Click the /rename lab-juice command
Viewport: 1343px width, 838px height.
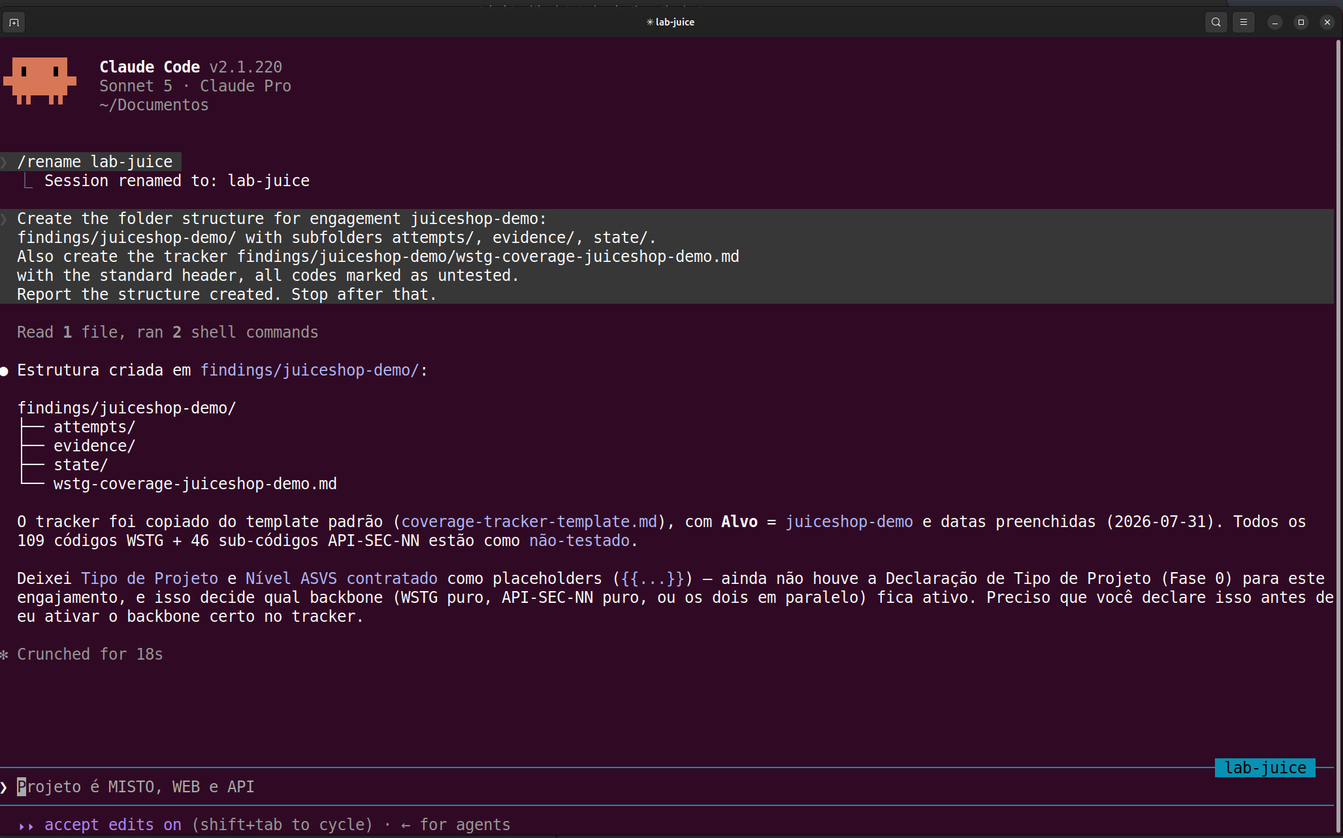[x=95, y=162]
